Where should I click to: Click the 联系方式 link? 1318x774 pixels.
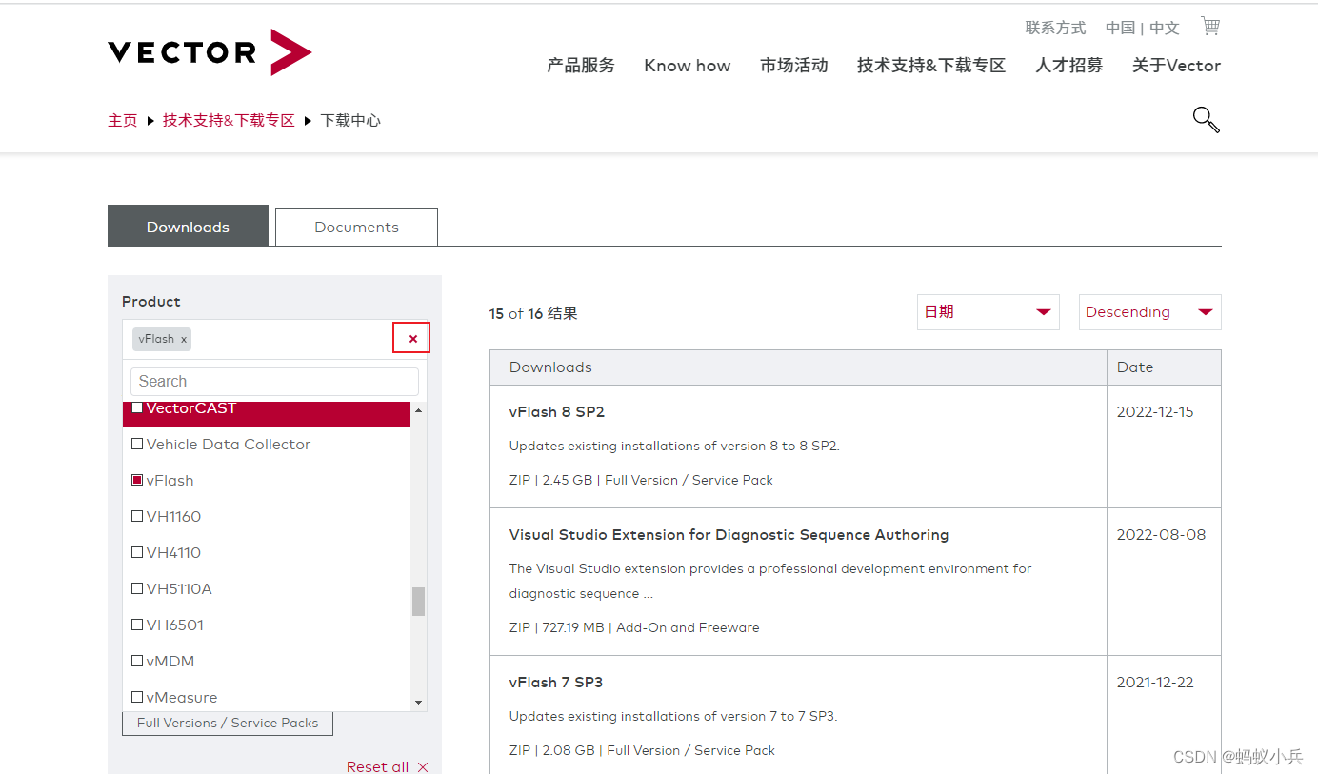(1055, 28)
